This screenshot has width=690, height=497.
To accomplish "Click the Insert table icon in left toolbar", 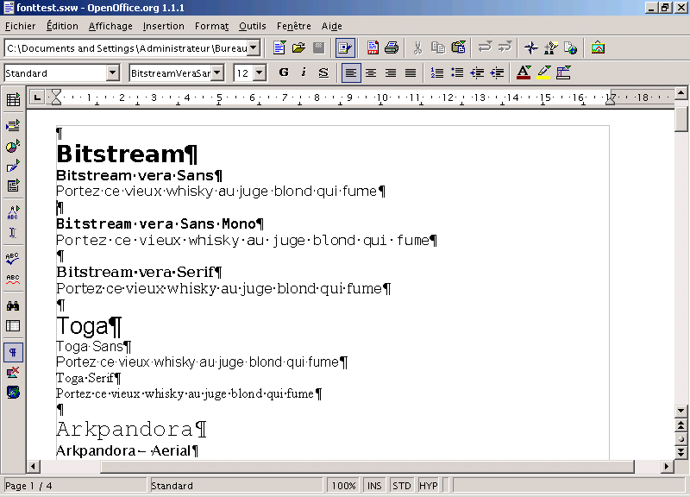I will pyautogui.click(x=13, y=99).
